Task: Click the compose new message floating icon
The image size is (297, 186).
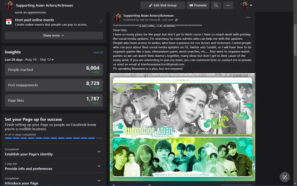Action: tap(285, 177)
